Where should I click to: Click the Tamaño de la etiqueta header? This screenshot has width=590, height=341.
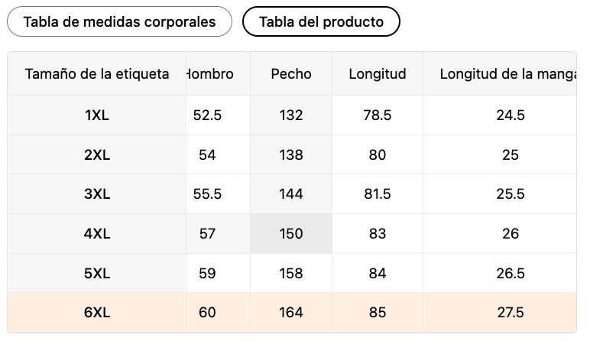97,73
